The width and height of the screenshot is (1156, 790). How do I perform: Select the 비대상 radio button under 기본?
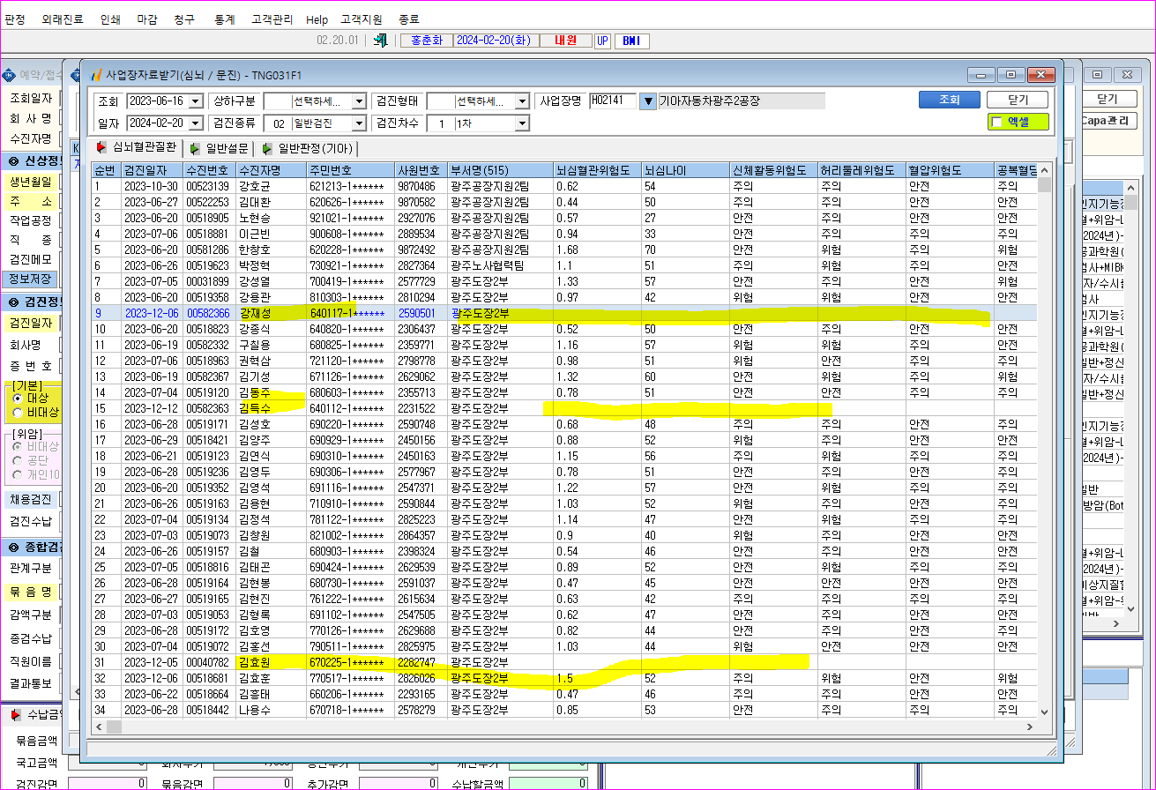pos(18,412)
